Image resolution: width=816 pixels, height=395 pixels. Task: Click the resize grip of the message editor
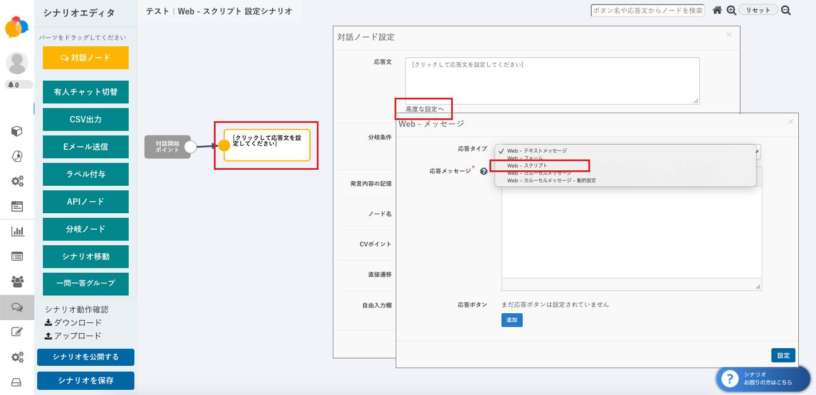[758, 286]
